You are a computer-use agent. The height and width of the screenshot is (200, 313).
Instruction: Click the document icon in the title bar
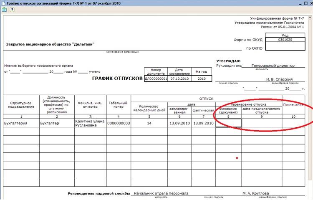(x=3, y=3)
